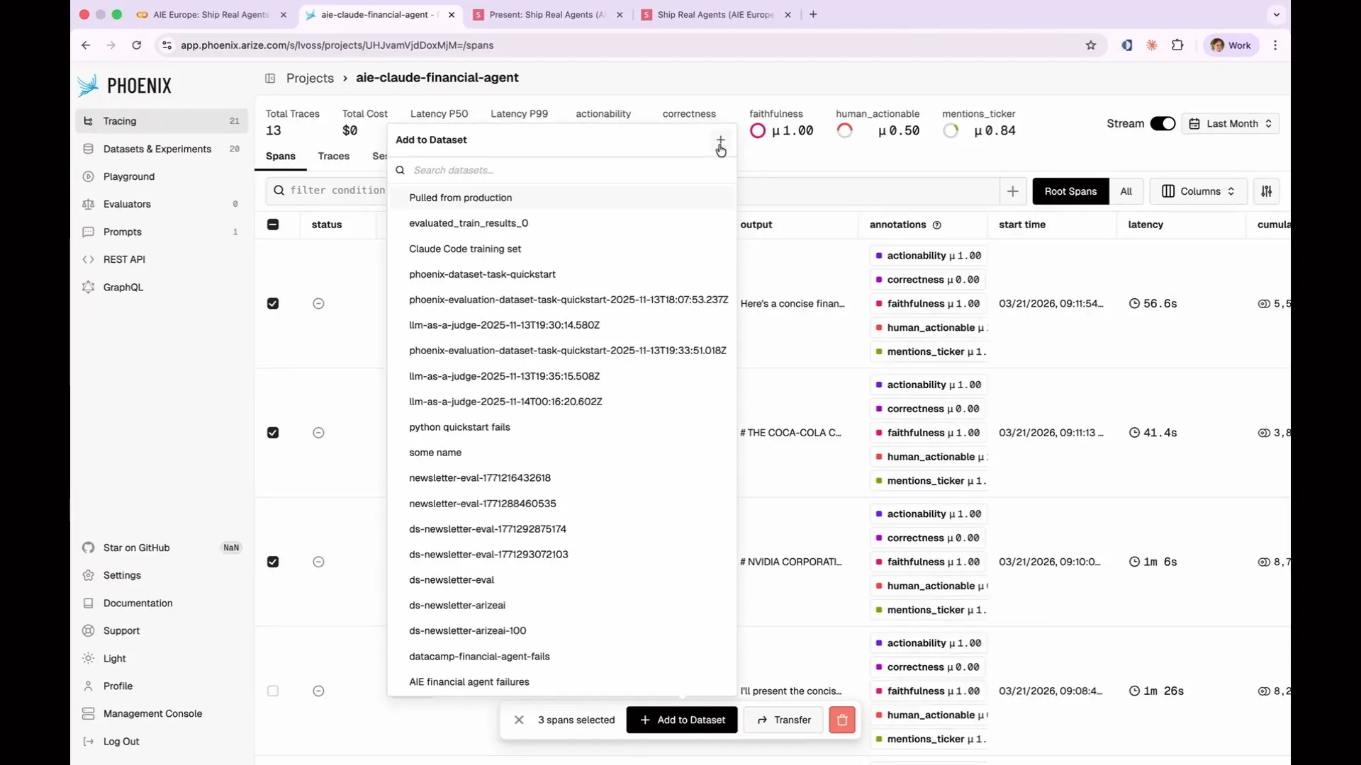1361x765 pixels.
Task: Open the Chrome tab list chevron
Action: click(x=1277, y=14)
